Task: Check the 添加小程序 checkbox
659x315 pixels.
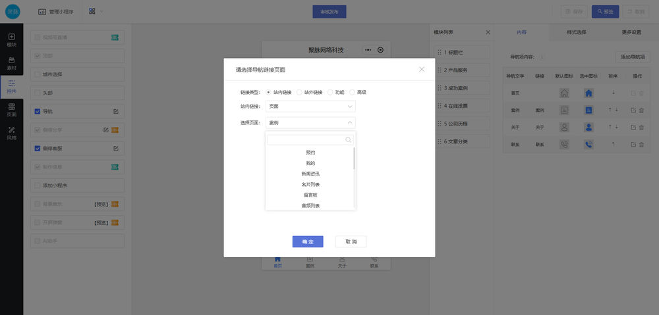Action: (38, 185)
